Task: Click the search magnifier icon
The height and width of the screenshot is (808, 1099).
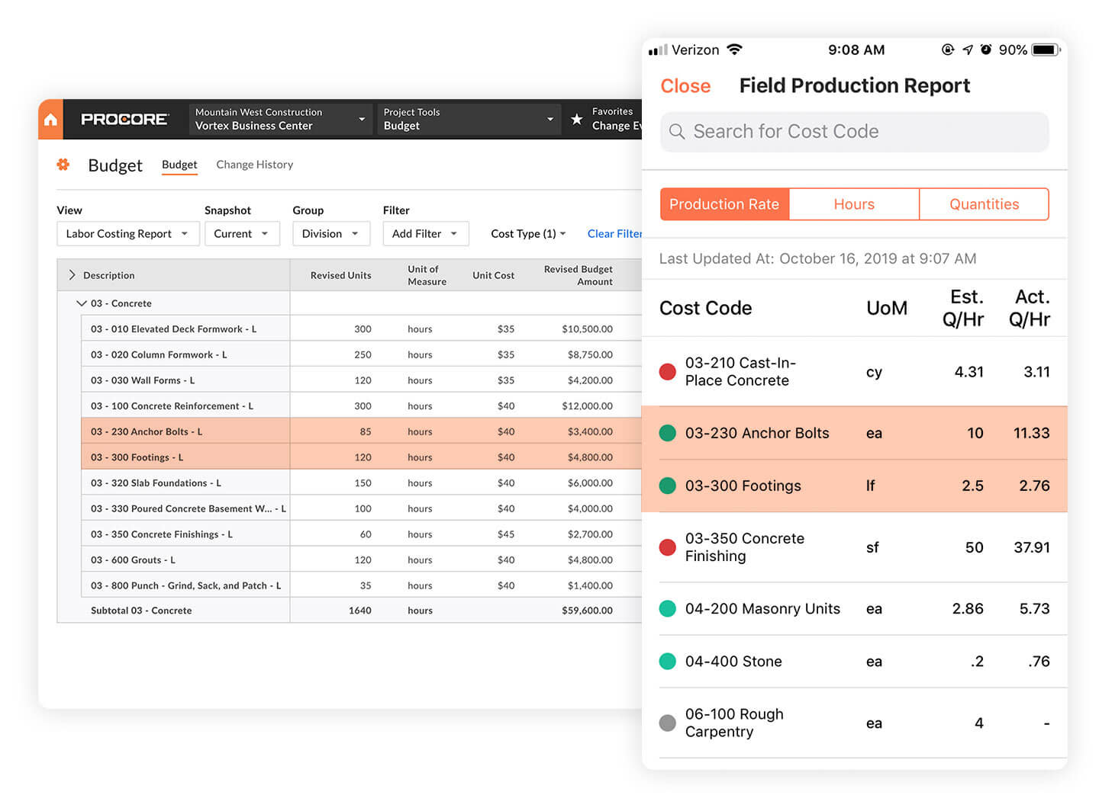Action: 677,132
